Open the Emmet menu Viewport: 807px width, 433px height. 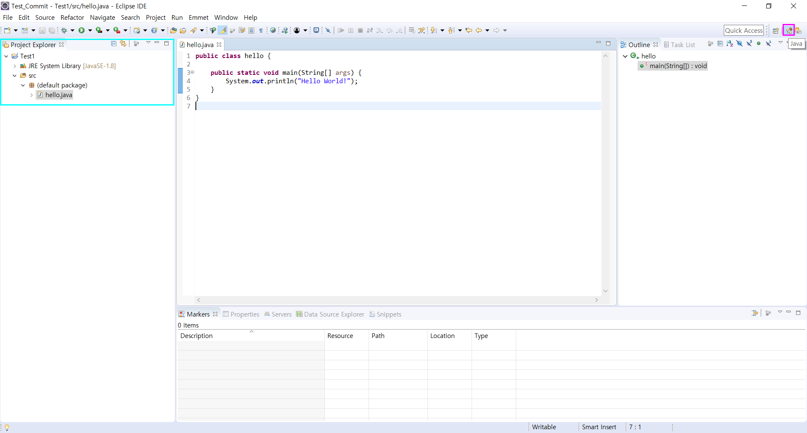198,18
